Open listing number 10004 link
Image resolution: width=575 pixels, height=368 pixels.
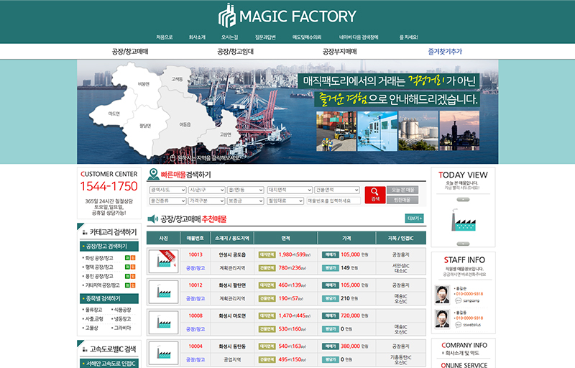pos(195,346)
